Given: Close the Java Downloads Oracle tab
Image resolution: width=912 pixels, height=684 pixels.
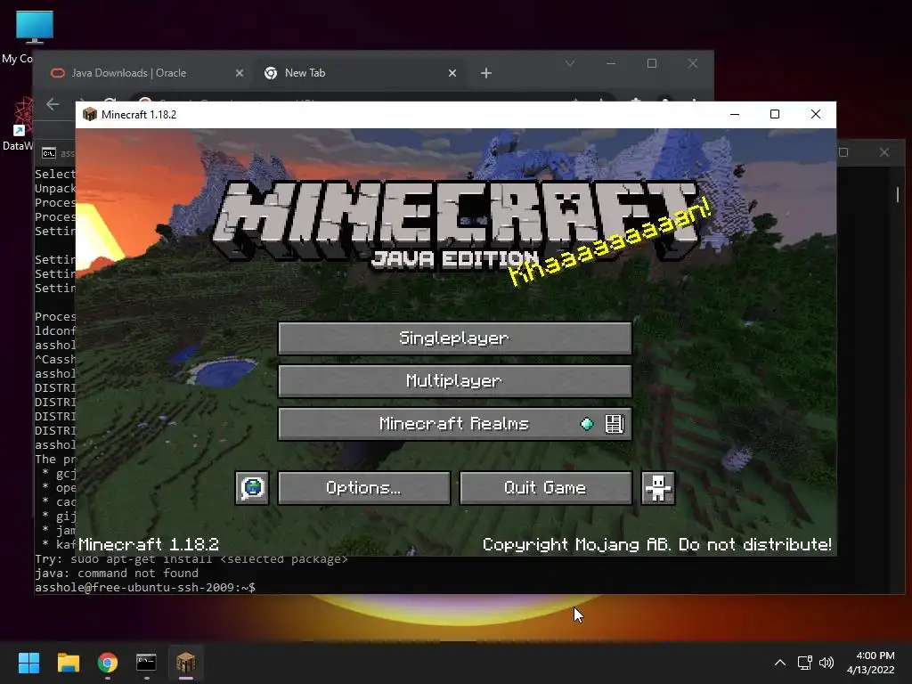Looking at the screenshot, I should coord(240,73).
